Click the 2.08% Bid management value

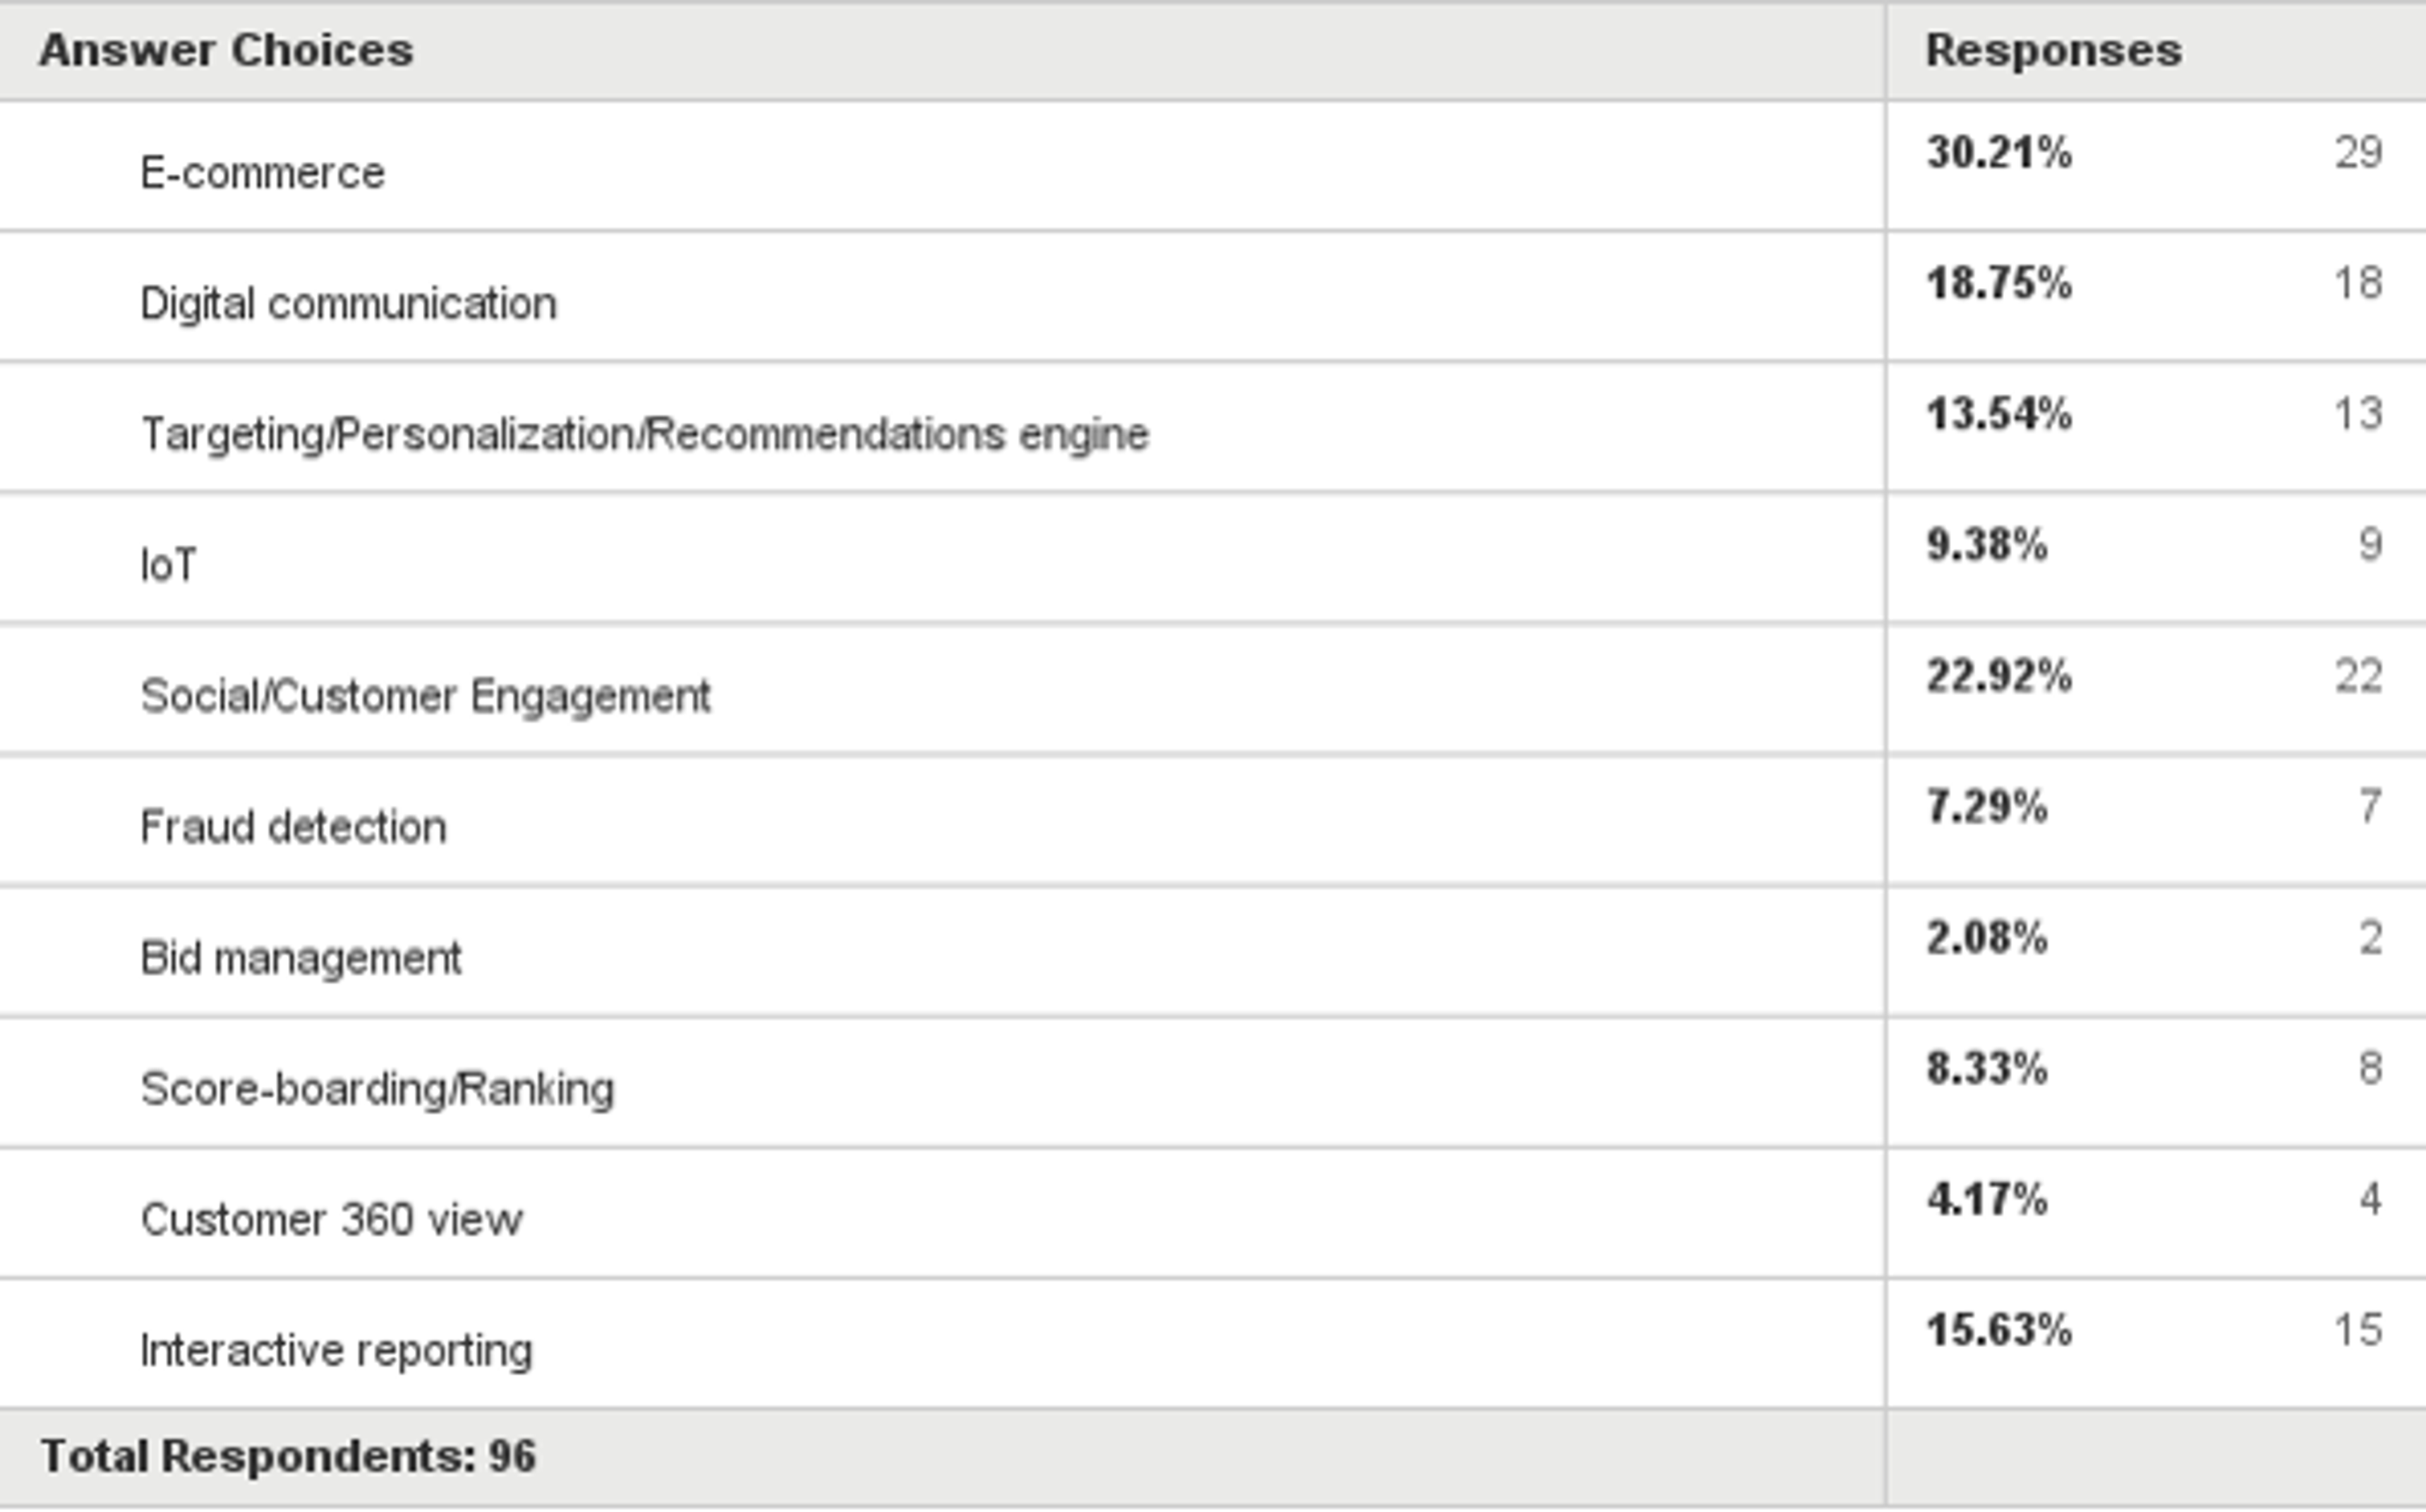1987,939
